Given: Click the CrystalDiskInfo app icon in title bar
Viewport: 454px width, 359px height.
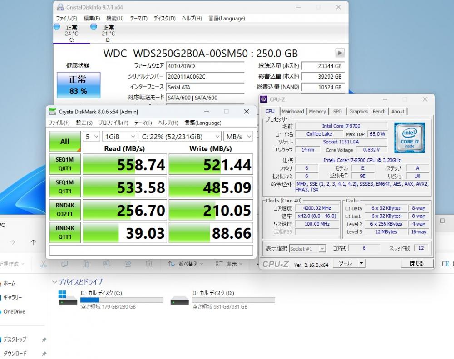Looking at the screenshot, I should [60, 7].
